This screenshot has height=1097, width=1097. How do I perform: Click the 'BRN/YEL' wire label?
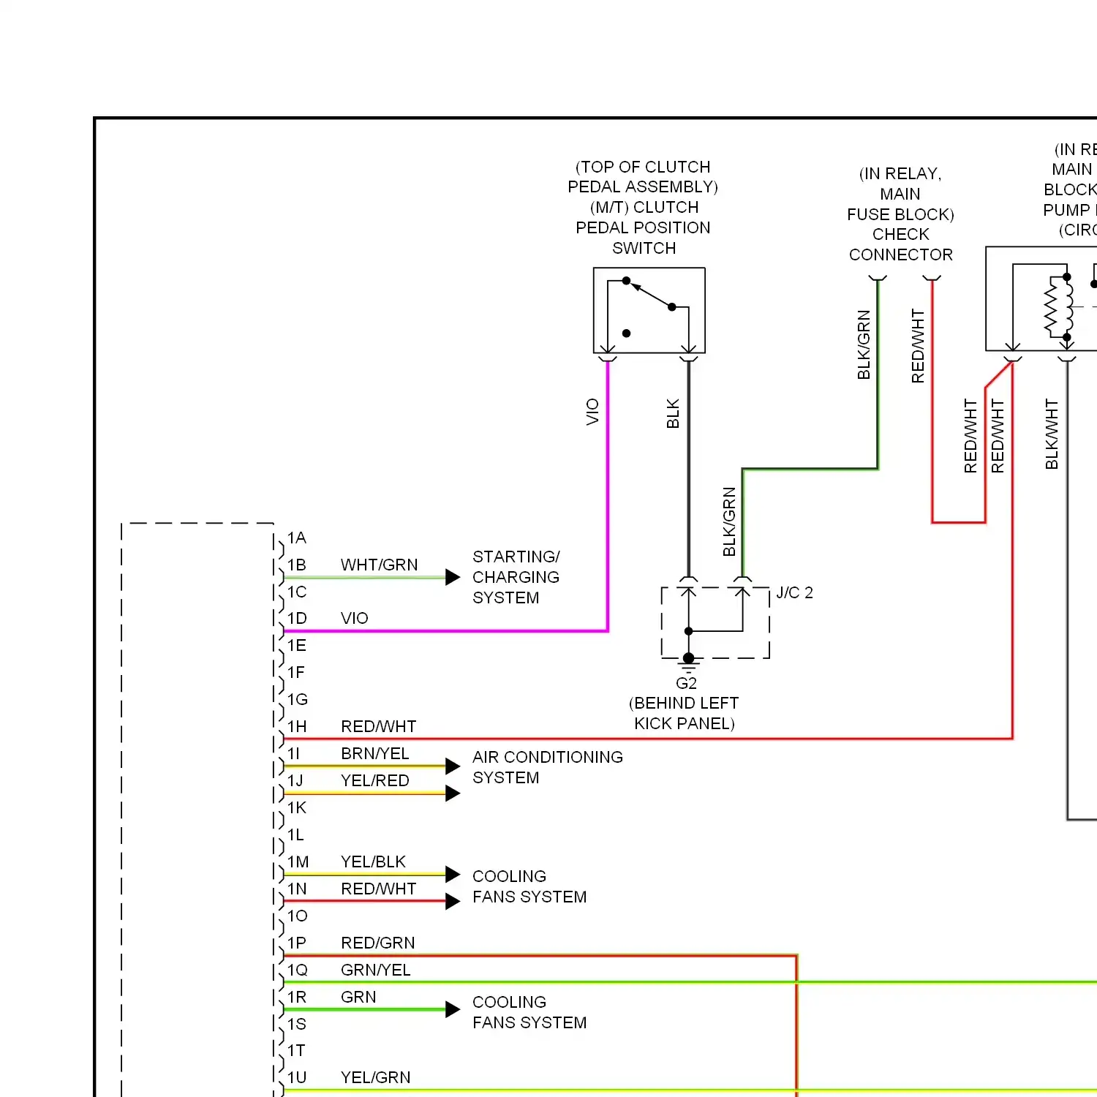click(374, 753)
